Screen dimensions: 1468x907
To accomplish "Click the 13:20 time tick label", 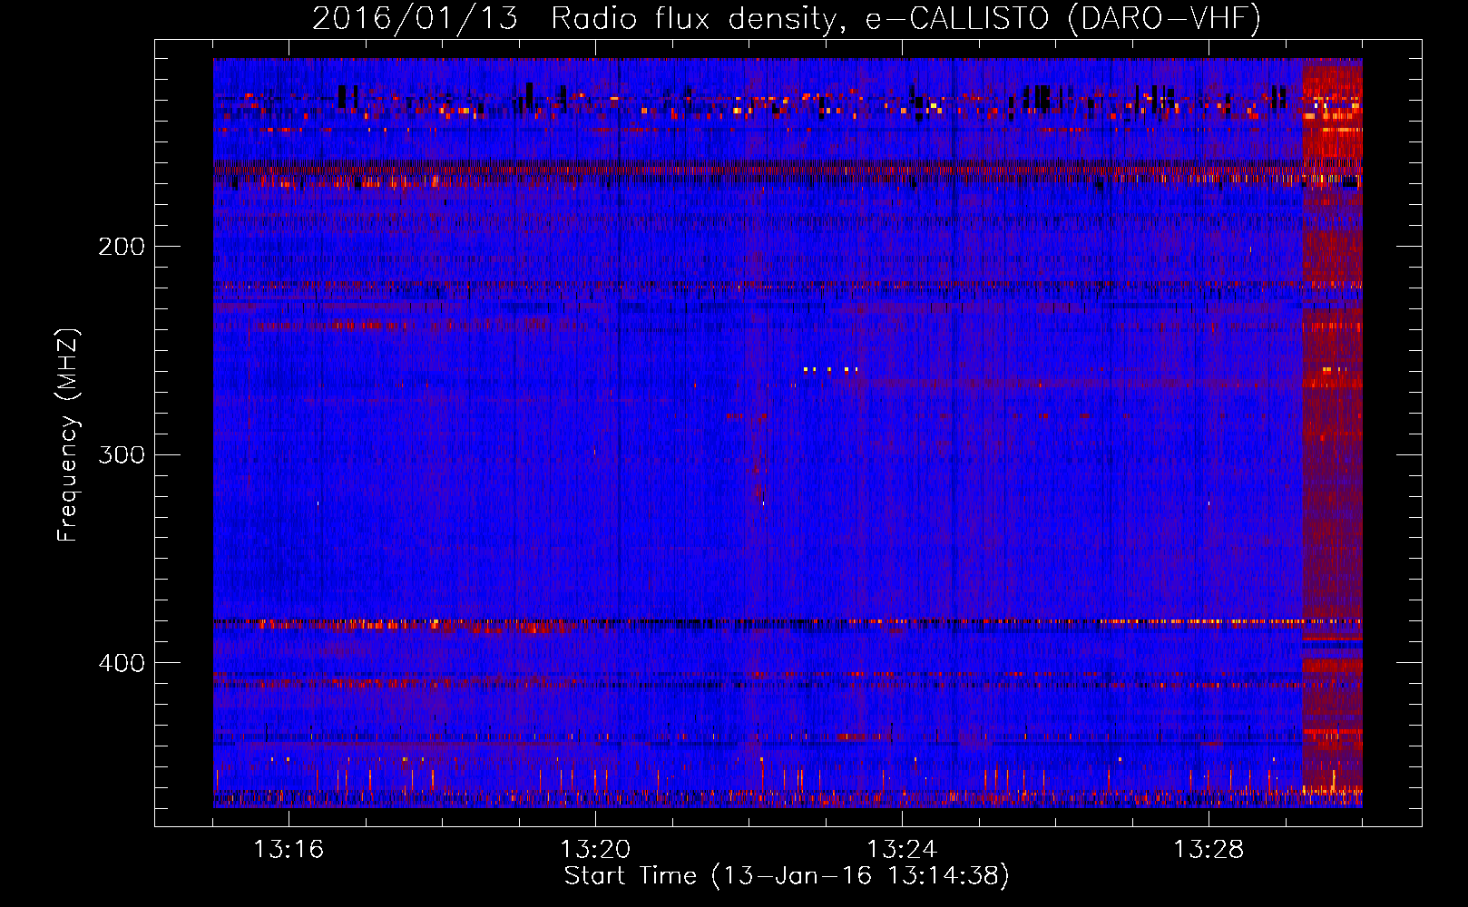I will tap(595, 850).
